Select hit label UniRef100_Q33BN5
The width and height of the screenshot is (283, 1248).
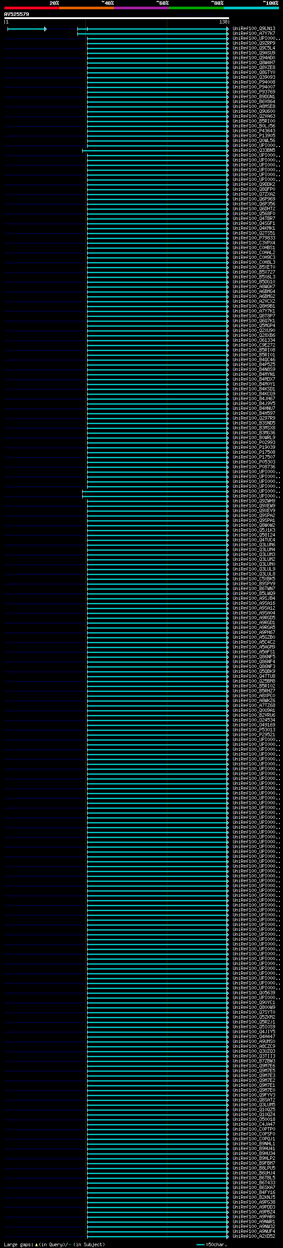click(254, 150)
